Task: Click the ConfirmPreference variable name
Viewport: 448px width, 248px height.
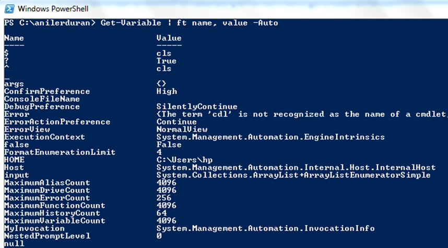Action: click(x=47, y=92)
